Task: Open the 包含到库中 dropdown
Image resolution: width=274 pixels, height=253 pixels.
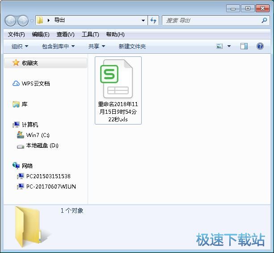Action: click(x=59, y=47)
